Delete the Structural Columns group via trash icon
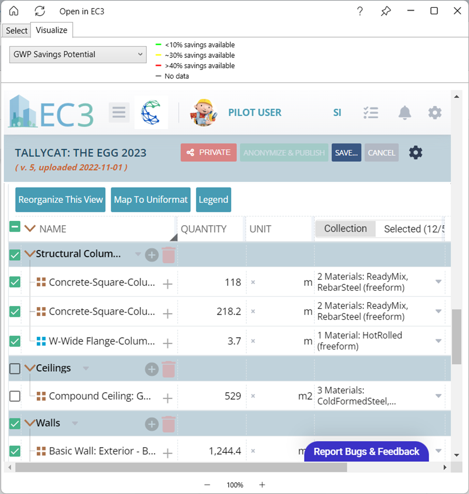Viewport: 469px width, 494px height. [169, 255]
